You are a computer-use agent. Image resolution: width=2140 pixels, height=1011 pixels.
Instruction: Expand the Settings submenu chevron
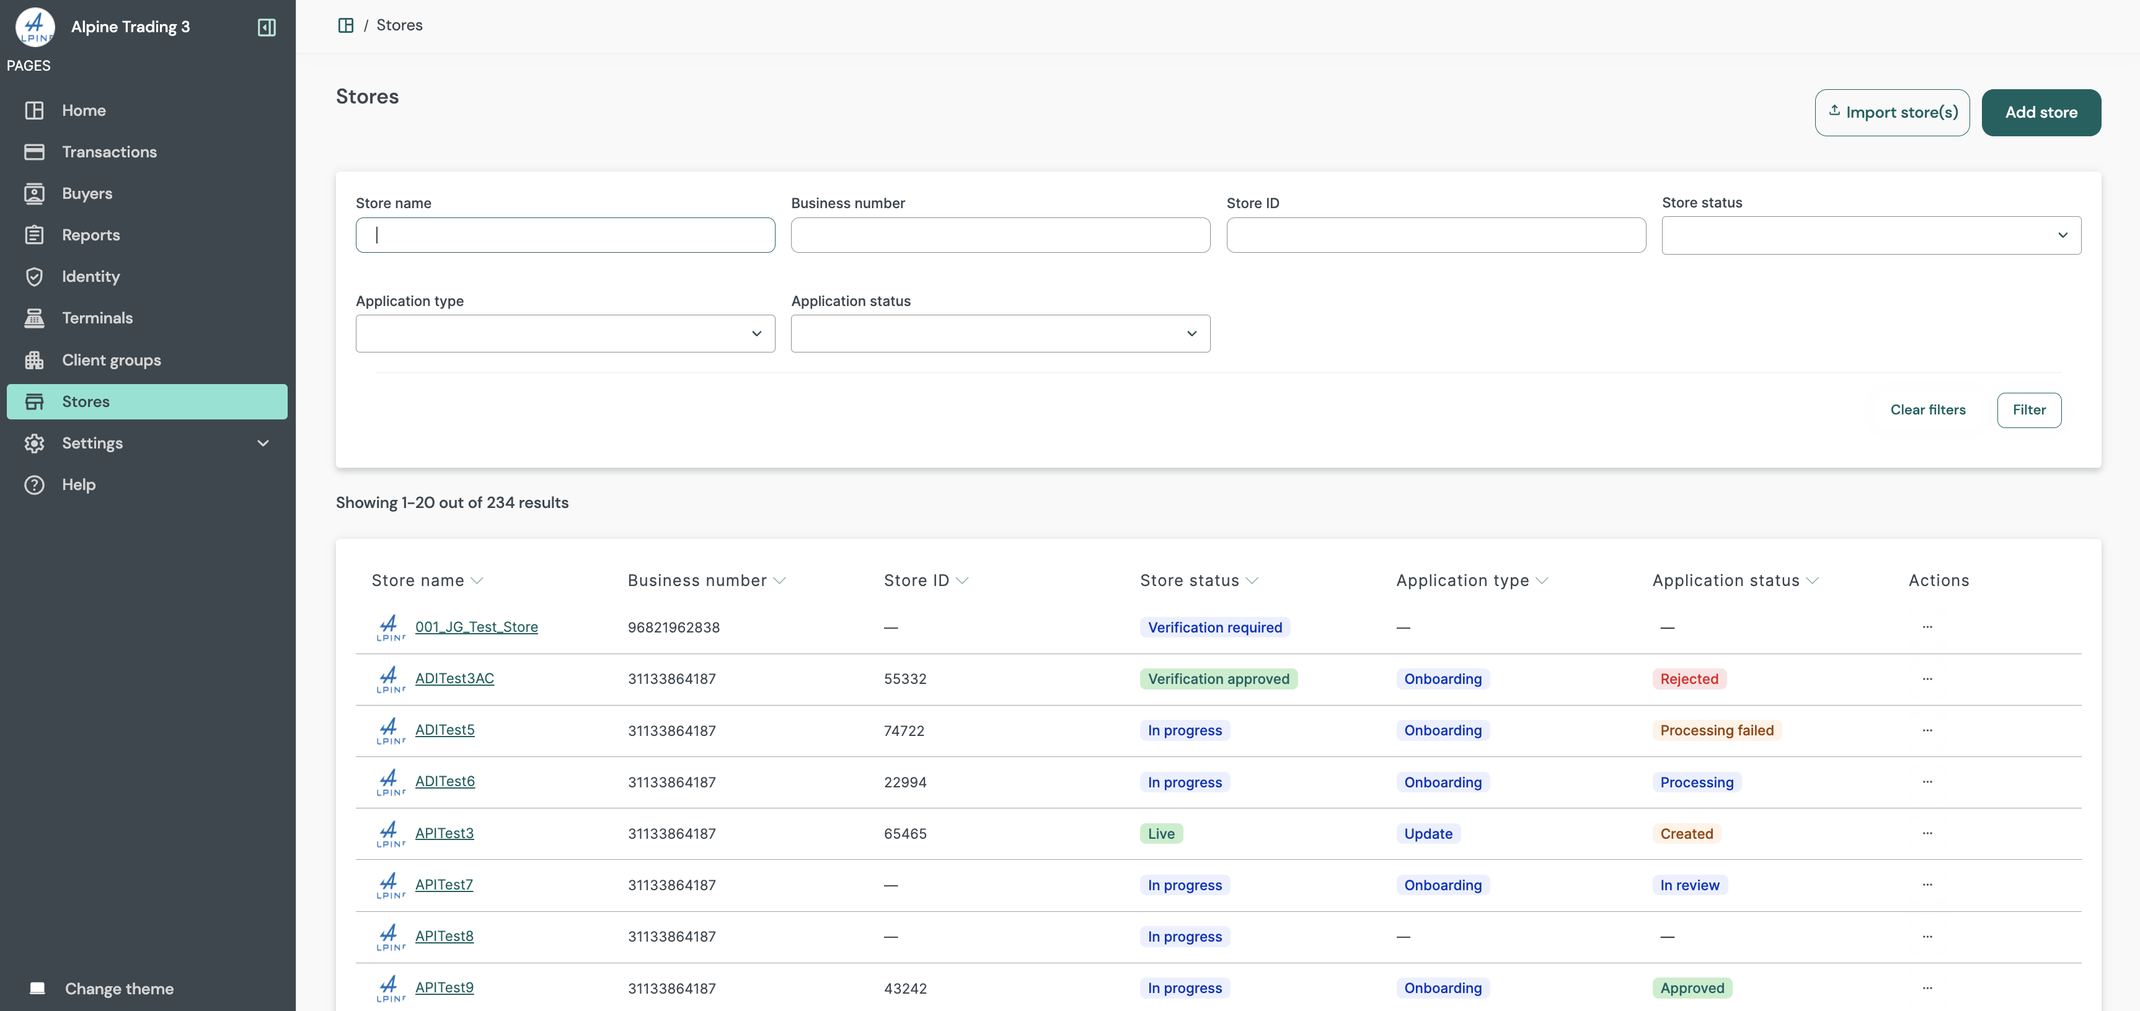[262, 442]
